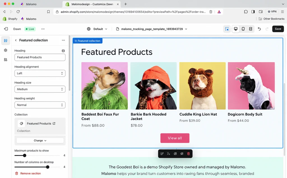
Task: Hide section via slashed-eye toolbar icon
Action: click(x=182, y=154)
